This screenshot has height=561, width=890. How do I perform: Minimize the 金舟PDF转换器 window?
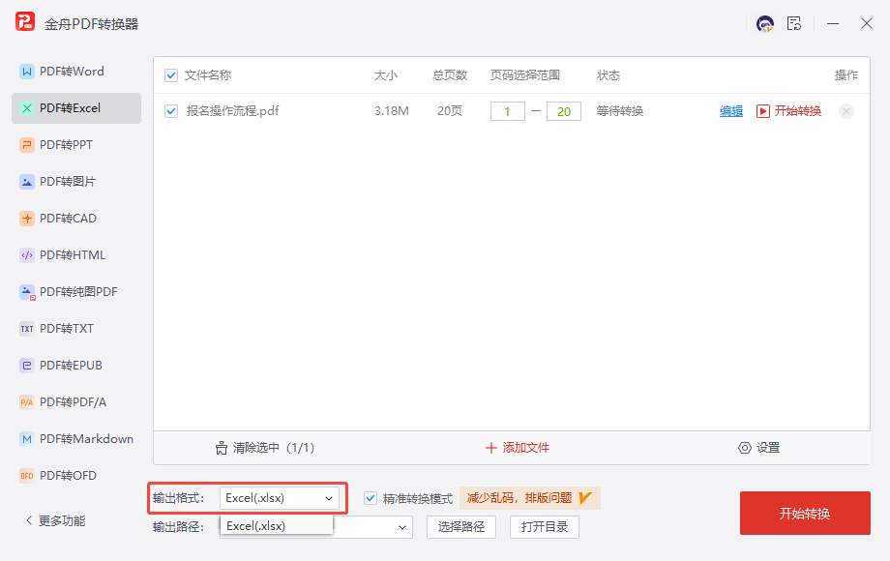tap(833, 24)
